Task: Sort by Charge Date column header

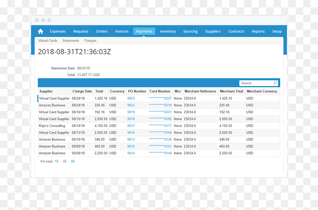Action: click(x=82, y=91)
